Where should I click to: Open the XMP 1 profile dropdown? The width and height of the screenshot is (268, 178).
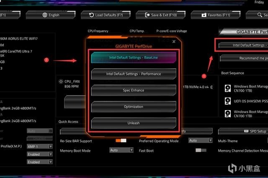40,146
